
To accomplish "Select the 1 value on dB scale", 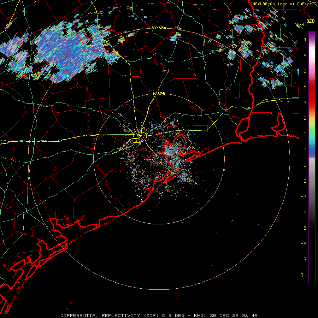I will click(x=305, y=134).
